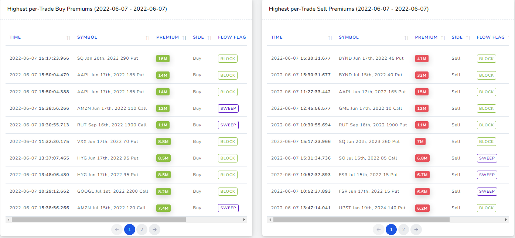Select 'AAPL Jun 17th, 2022 165 Put' symbol
Image resolution: width=515 pixels, height=238 pixels.
point(372,92)
